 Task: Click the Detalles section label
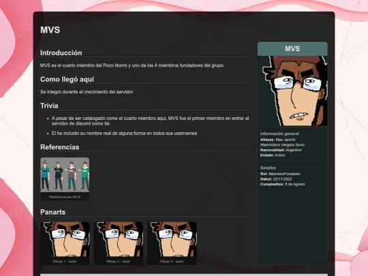click(268, 168)
